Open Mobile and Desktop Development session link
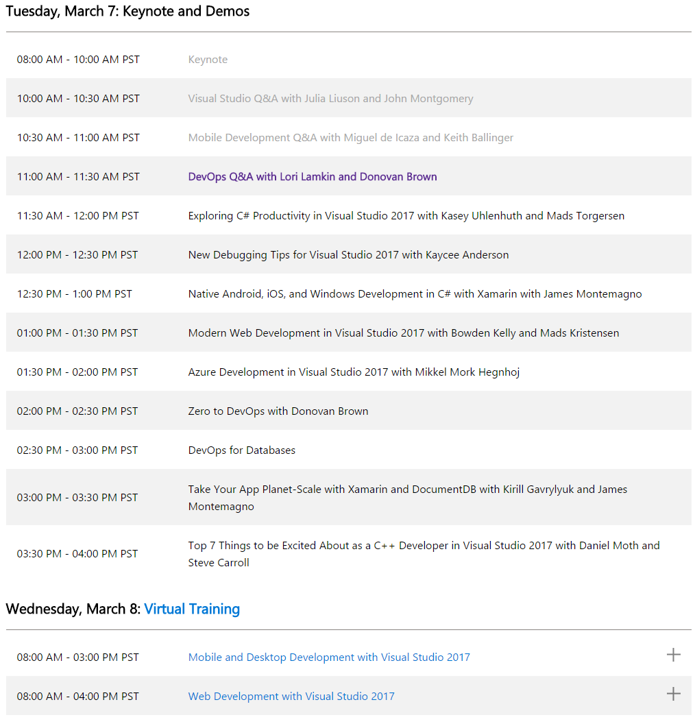This screenshot has width=695, height=724. coord(329,657)
